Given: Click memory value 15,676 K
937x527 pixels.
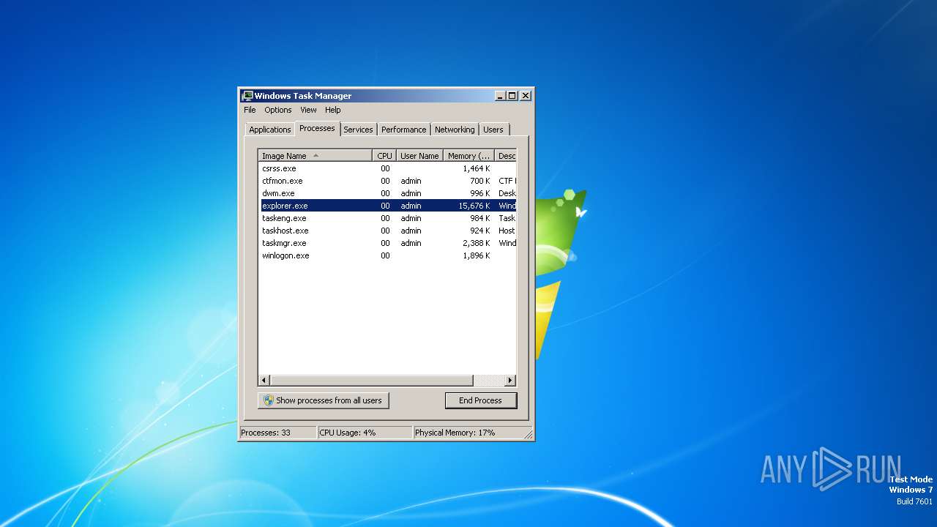Looking at the screenshot, I should (x=474, y=206).
